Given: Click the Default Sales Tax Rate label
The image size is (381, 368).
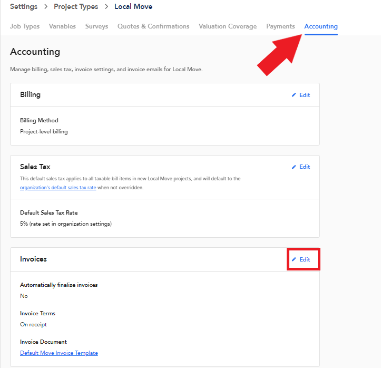Looking at the screenshot, I should point(49,212).
